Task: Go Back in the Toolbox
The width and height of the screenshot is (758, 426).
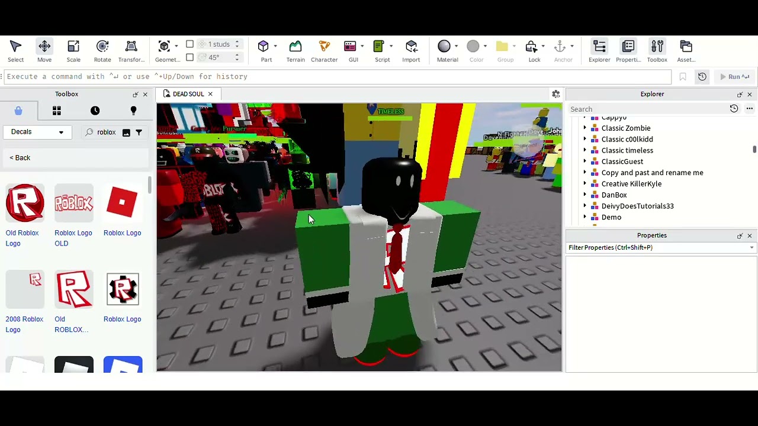Action: 20,158
